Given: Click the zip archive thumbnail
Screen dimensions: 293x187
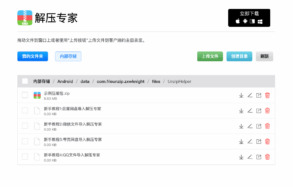Looking at the screenshot, I should pos(37,95).
